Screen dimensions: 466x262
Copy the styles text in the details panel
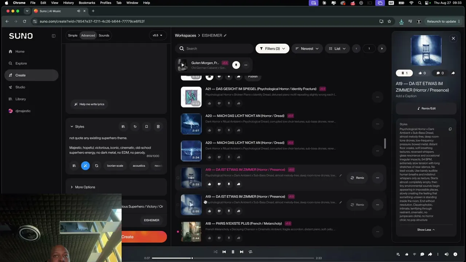click(450, 129)
